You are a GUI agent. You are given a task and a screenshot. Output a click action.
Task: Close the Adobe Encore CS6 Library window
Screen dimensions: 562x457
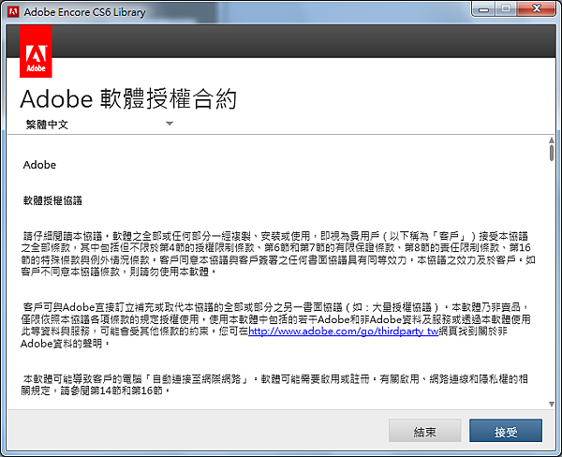[536, 9]
